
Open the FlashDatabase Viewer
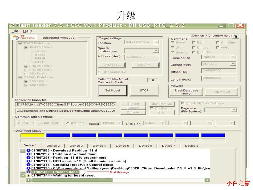pos(186,92)
